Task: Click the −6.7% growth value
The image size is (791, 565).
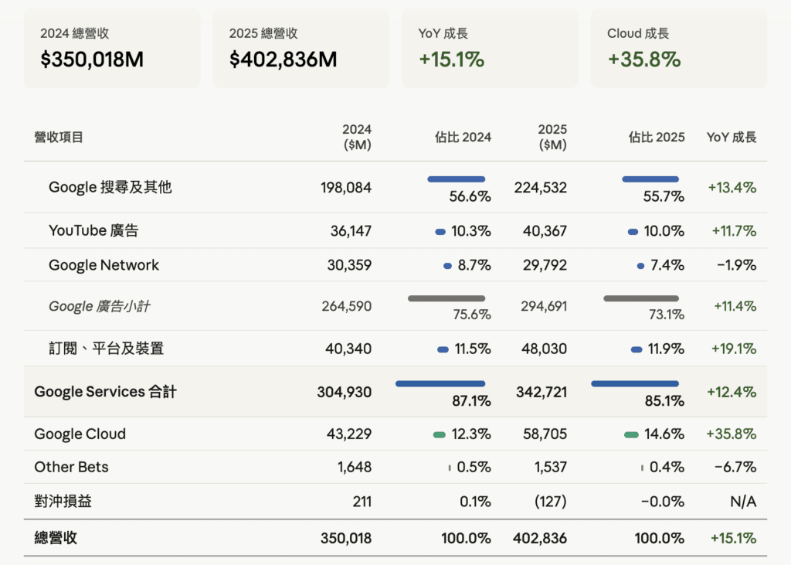Action: [x=735, y=468]
